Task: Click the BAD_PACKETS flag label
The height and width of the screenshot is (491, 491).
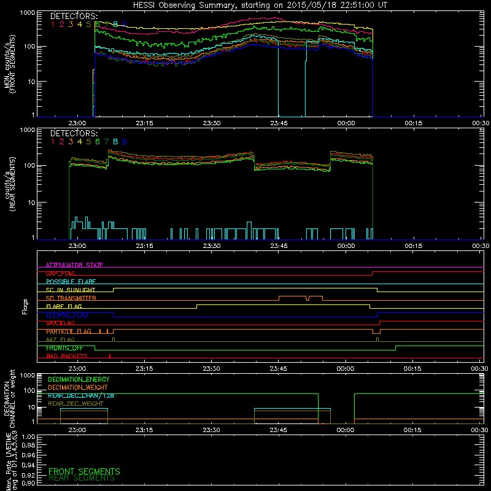Action: point(67,357)
